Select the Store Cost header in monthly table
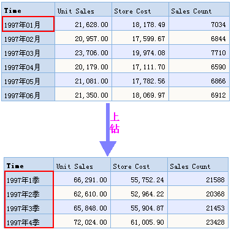The image size is (231, 232). [x=140, y=9]
